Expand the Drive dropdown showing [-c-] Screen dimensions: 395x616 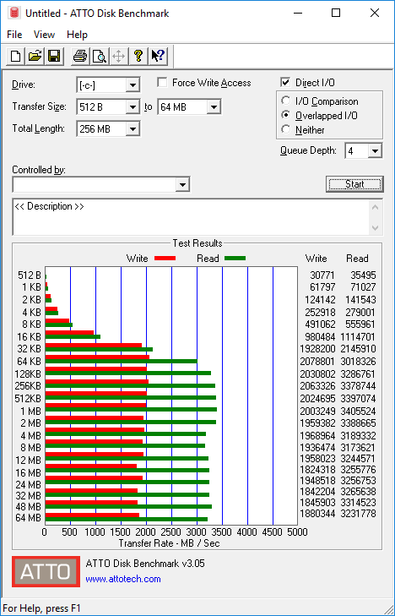point(133,85)
